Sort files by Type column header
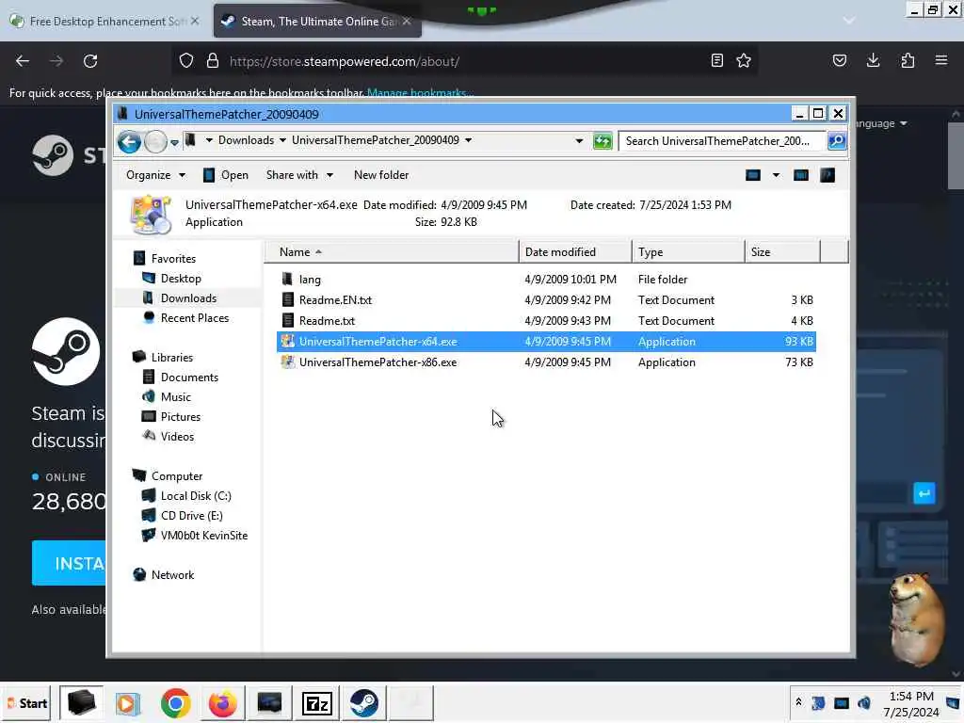 pos(688,252)
